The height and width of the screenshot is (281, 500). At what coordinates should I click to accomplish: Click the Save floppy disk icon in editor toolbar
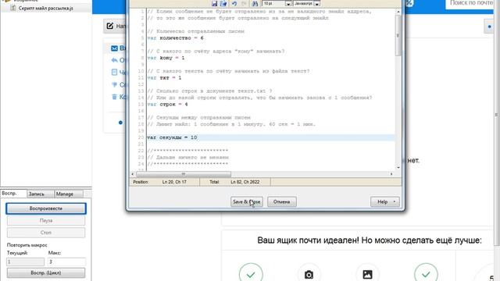(214, 3)
